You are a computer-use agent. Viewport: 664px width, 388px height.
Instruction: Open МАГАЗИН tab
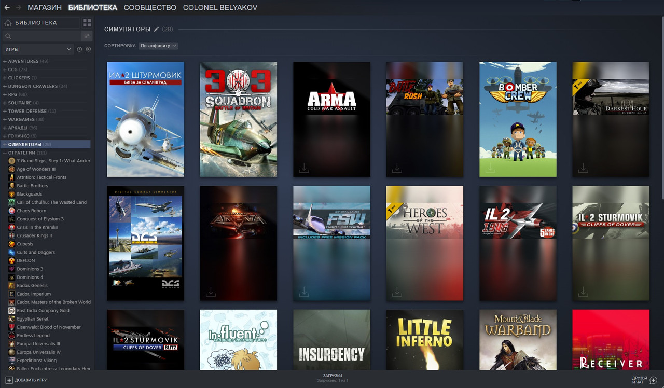coord(45,8)
